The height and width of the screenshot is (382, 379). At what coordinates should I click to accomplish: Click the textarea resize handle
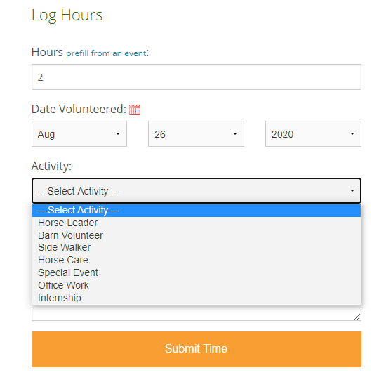(357, 317)
